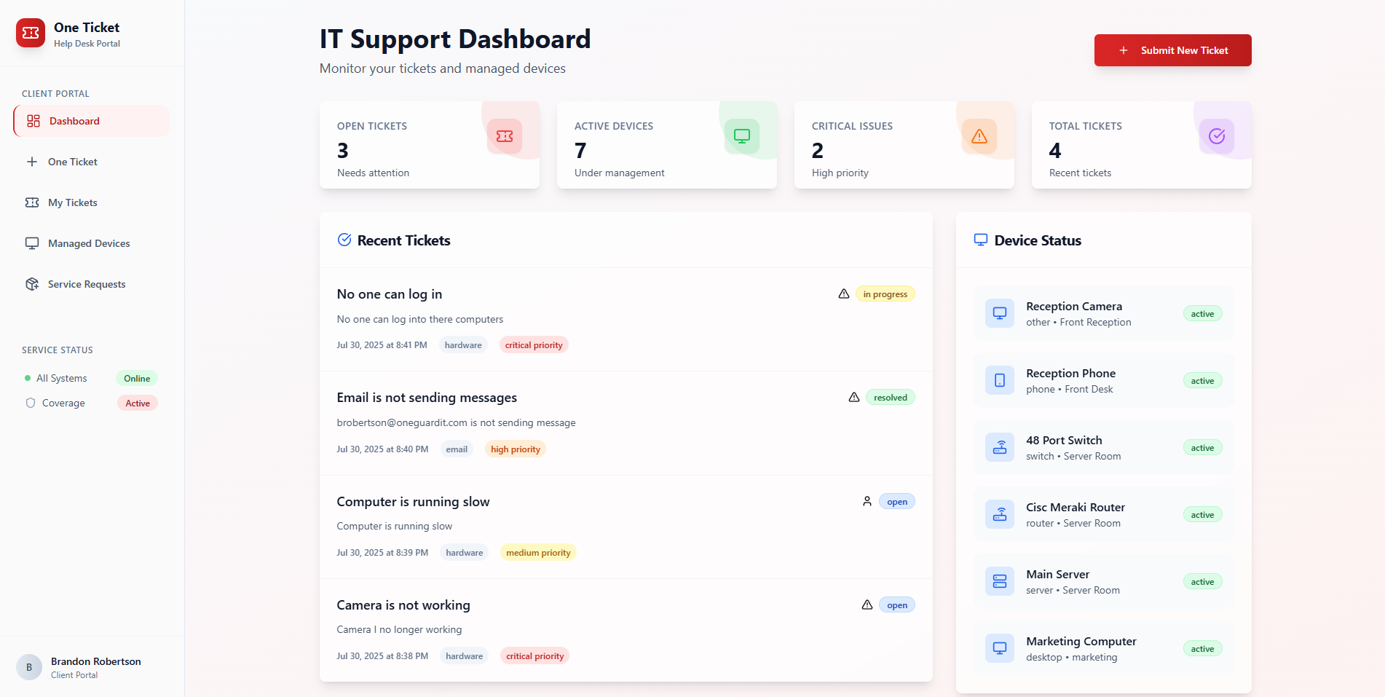Screen dimensions: 1385x697
Task: Click the 'open' badge on the slow computer ticket
Action: pyautogui.click(x=897, y=501)
